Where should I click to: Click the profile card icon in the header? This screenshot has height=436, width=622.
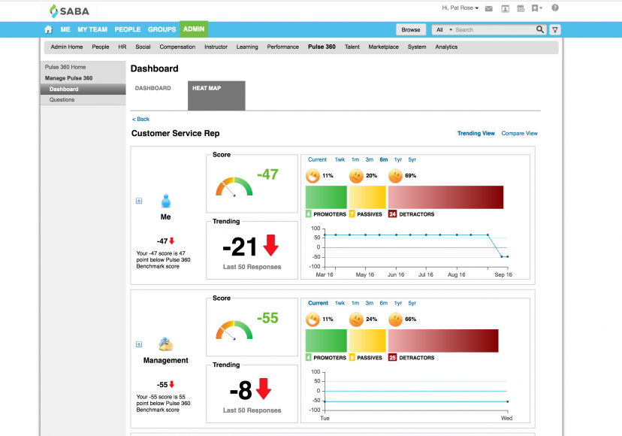click(x=505, y=8)
